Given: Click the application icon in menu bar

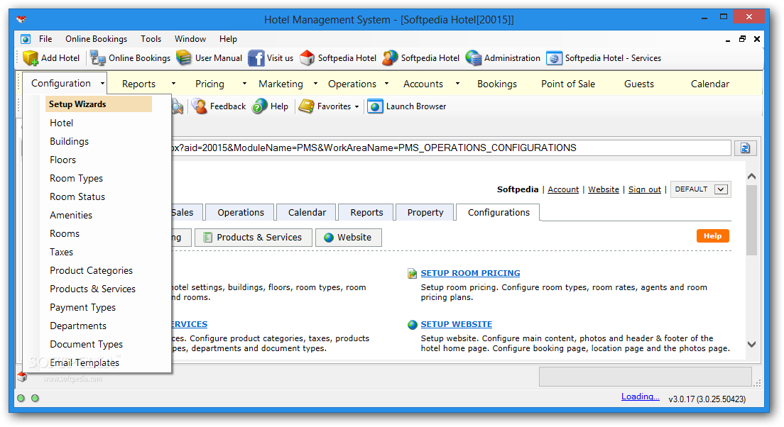Looking at the screenshot, I should point(26,39).
